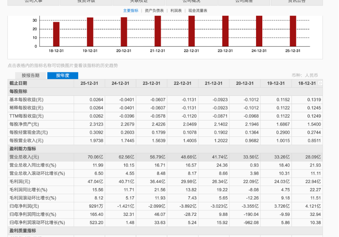Viewport: 339px width, 237px height.
Task: Show trend for 每股经营现金流(元)
Action: tap(29, 133)
